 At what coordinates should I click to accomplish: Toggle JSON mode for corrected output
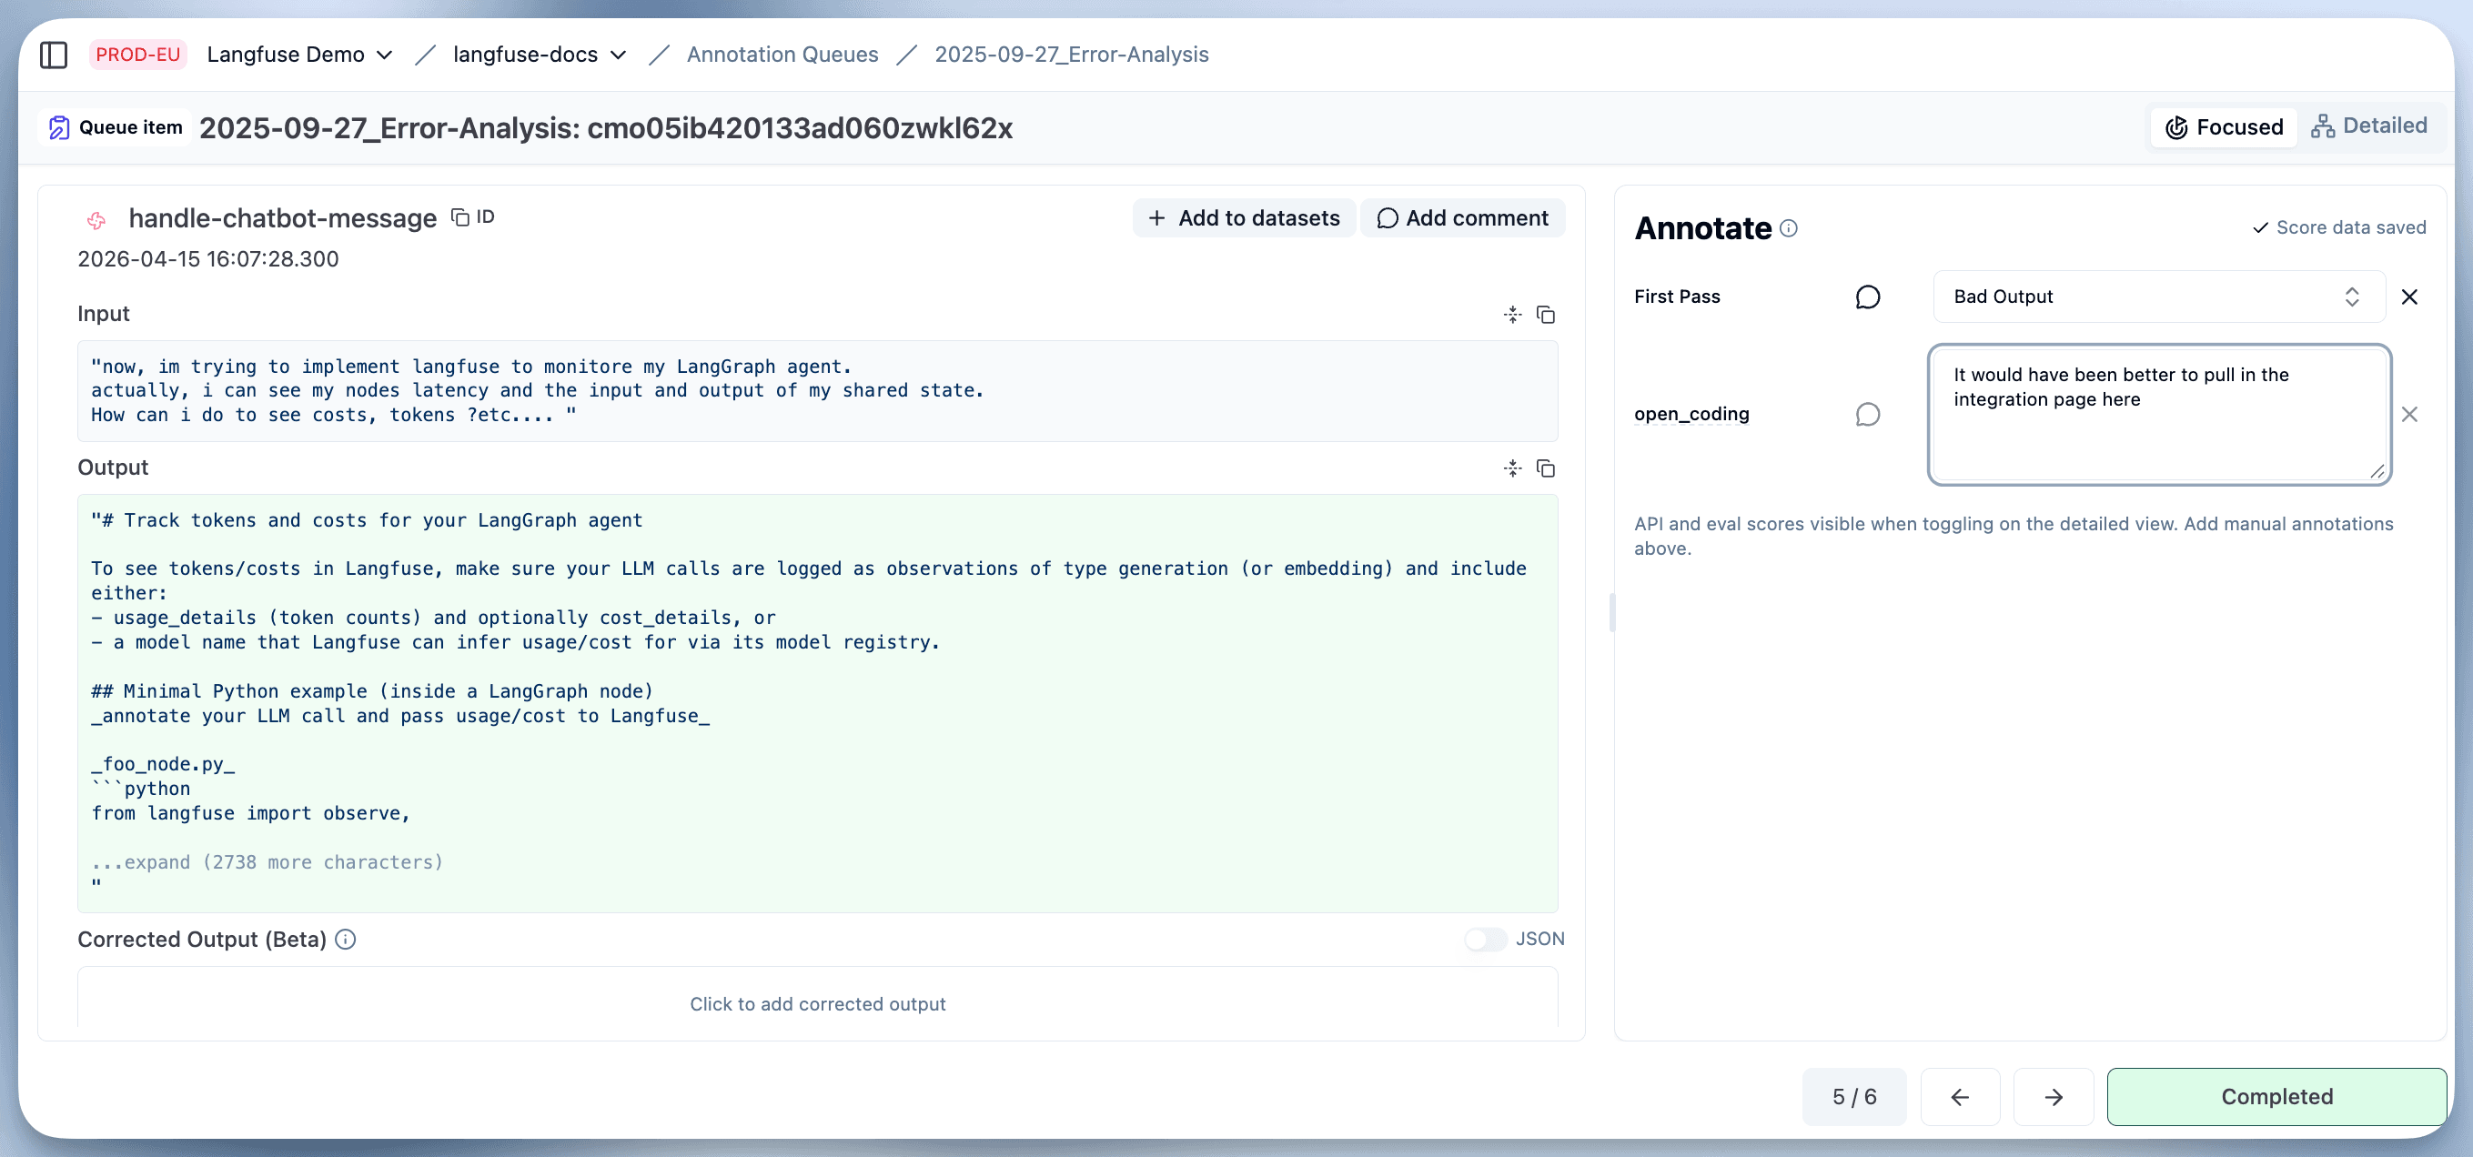[x=1484, y=940]
